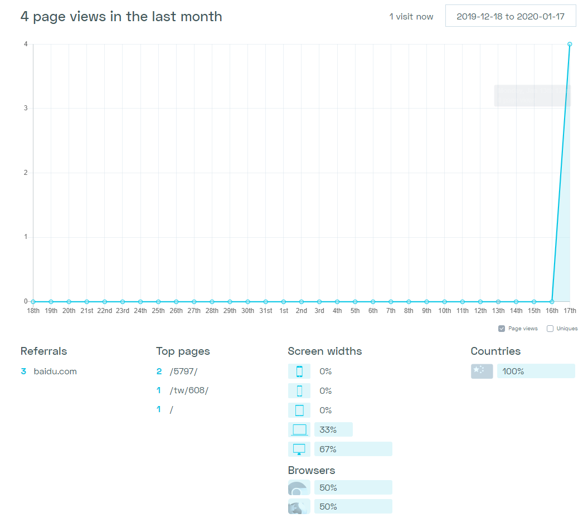
Task: Click the 67% desktop width bar
Action: (353, 449)
